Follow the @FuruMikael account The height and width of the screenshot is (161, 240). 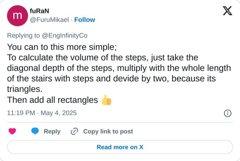pos(84,20)
